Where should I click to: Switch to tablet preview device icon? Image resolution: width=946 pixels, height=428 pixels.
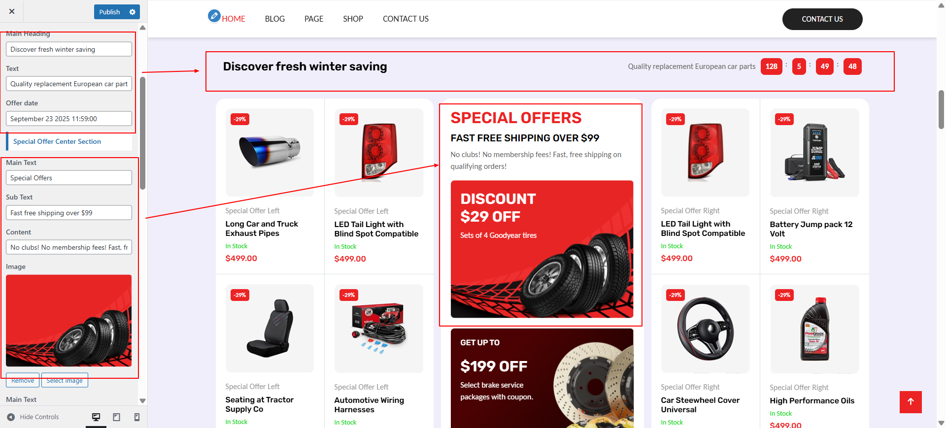117,417
